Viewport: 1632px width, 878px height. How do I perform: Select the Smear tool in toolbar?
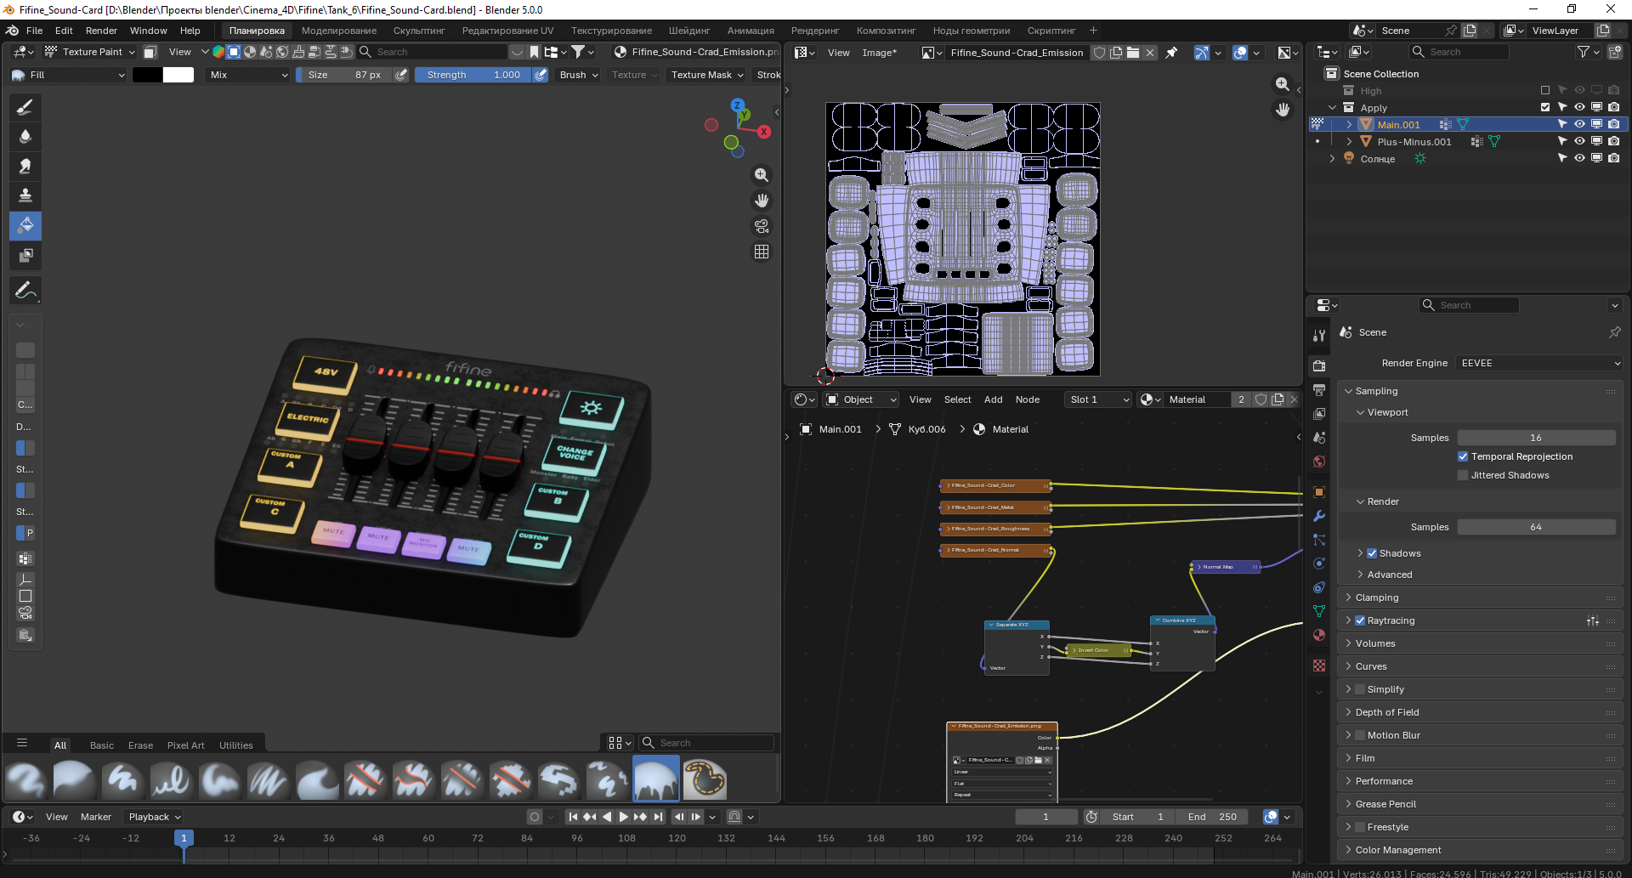coord(25,167)
